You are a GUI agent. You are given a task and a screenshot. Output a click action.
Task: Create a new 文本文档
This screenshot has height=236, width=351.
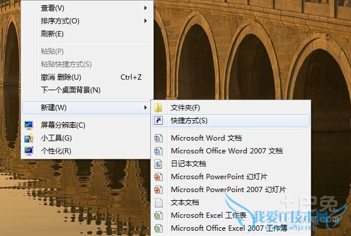click(231, 203)
